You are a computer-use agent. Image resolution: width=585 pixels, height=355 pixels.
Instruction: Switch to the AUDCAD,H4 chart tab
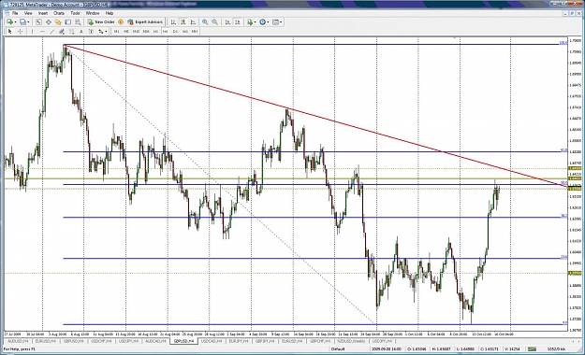point(156,341)
